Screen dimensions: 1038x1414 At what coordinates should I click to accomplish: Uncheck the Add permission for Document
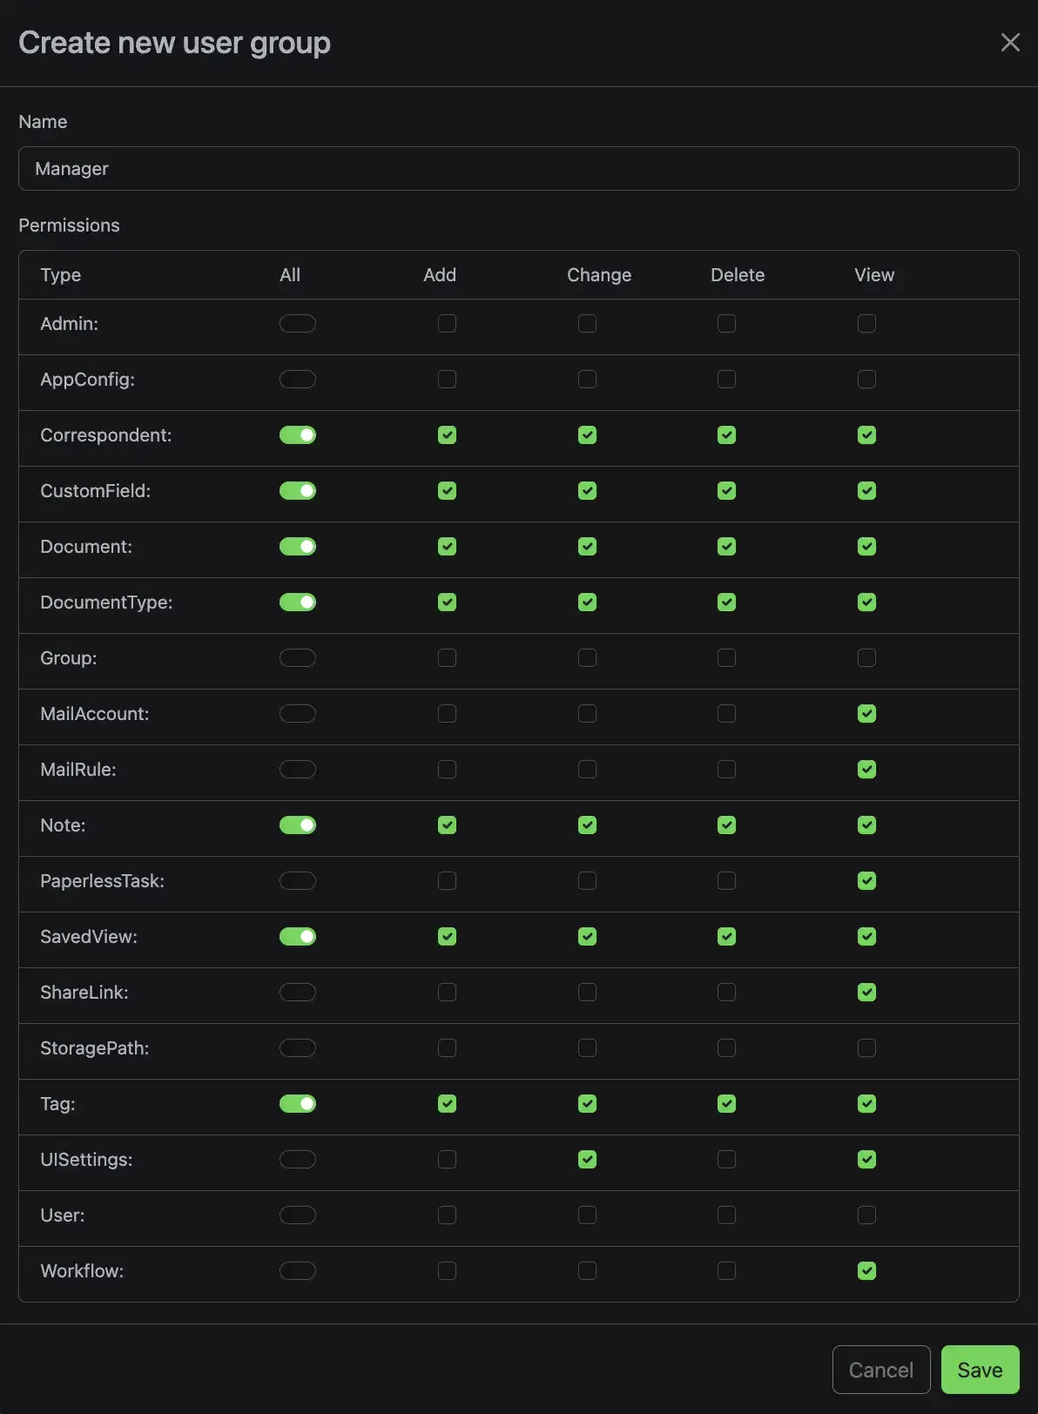pyautogui.click(x=447, y=547)
